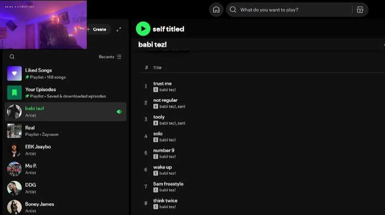Select the track 'trust me'
Screen dimensions: 385x215
click(x=162, y=84)
